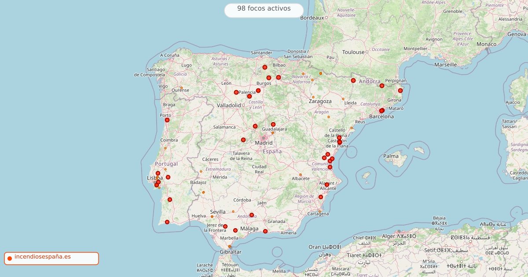
Task: Open the small orange dot northwest of Zaragoza
Action: pyautogui.click(x=313, y=97)
